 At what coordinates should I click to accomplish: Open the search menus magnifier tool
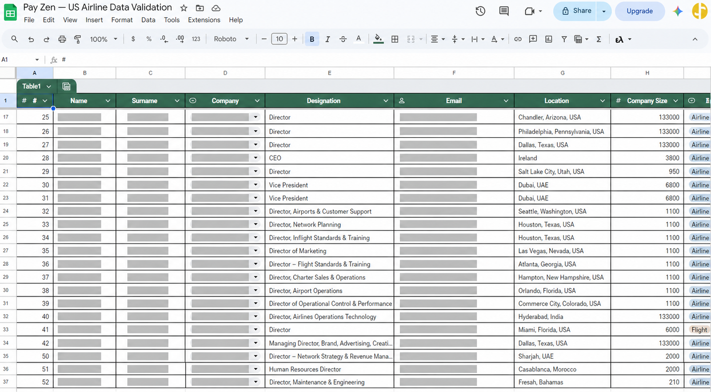pos(15,39)
